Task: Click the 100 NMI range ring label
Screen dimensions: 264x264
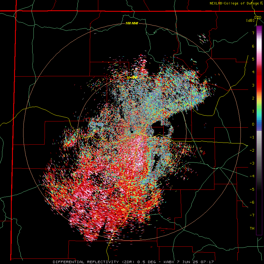Action: pos(132,23)
